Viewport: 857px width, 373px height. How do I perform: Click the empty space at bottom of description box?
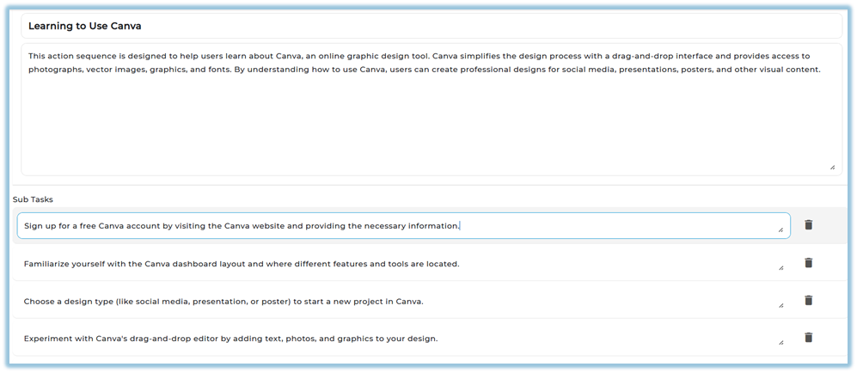tap(430, 138)
